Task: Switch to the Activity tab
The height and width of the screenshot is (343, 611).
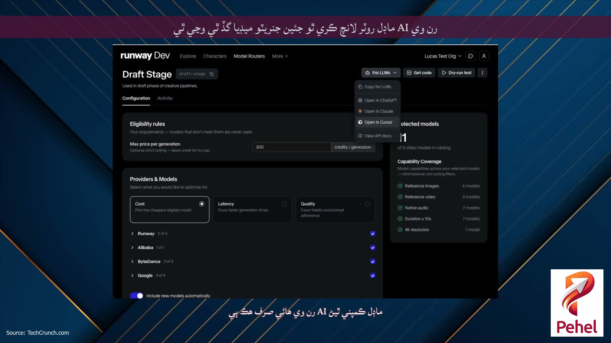Action: point(165,98)
